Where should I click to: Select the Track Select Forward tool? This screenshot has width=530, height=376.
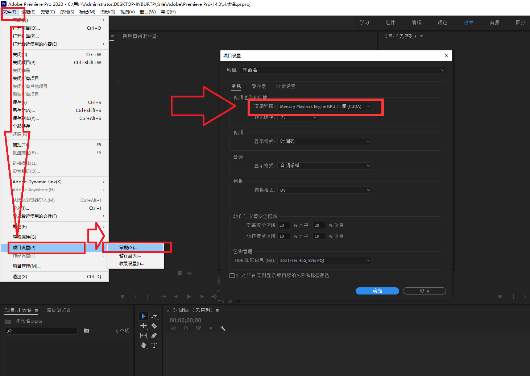154,316
